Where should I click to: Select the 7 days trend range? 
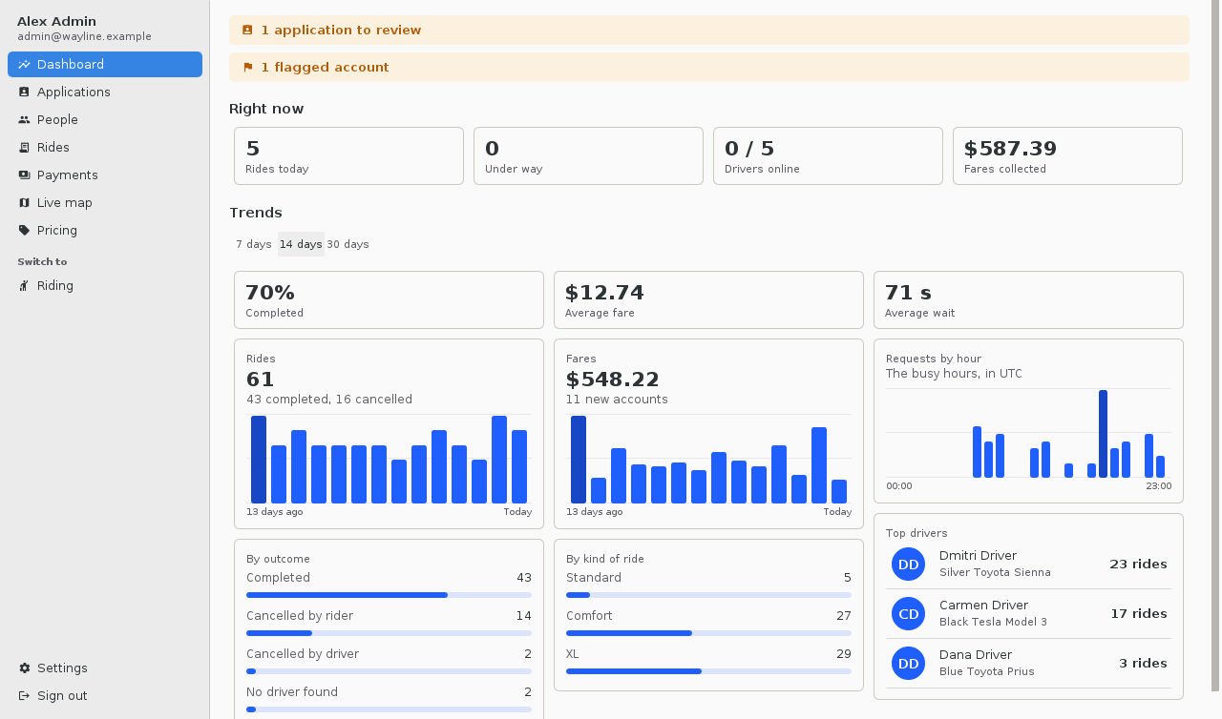[x=254, y=244]
